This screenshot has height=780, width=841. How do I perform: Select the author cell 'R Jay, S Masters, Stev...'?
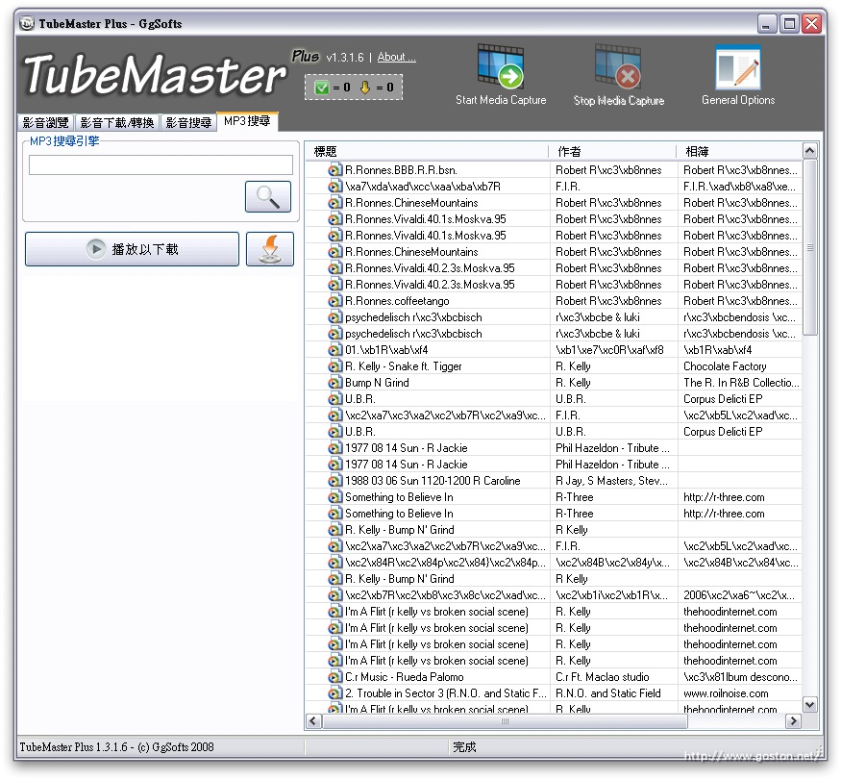click(611, 481)
